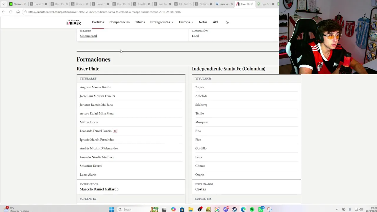Click the site info icon in the address bar
This screenshot has height=212, width=377.
coord(25,12)
